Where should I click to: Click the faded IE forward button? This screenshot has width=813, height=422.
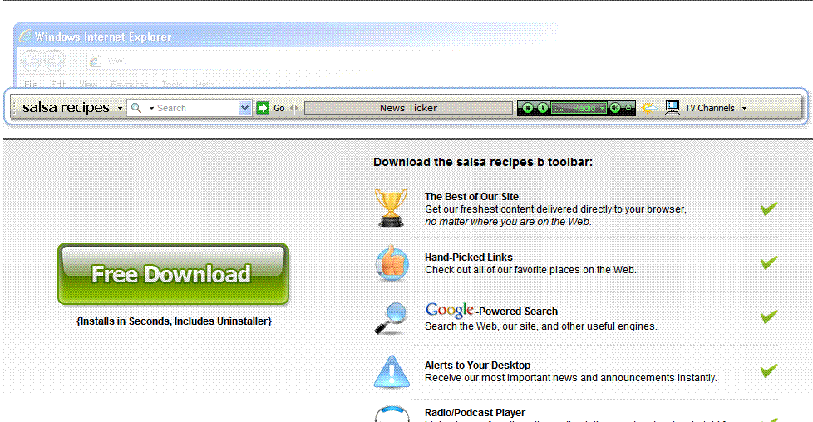tap(54, 61)
